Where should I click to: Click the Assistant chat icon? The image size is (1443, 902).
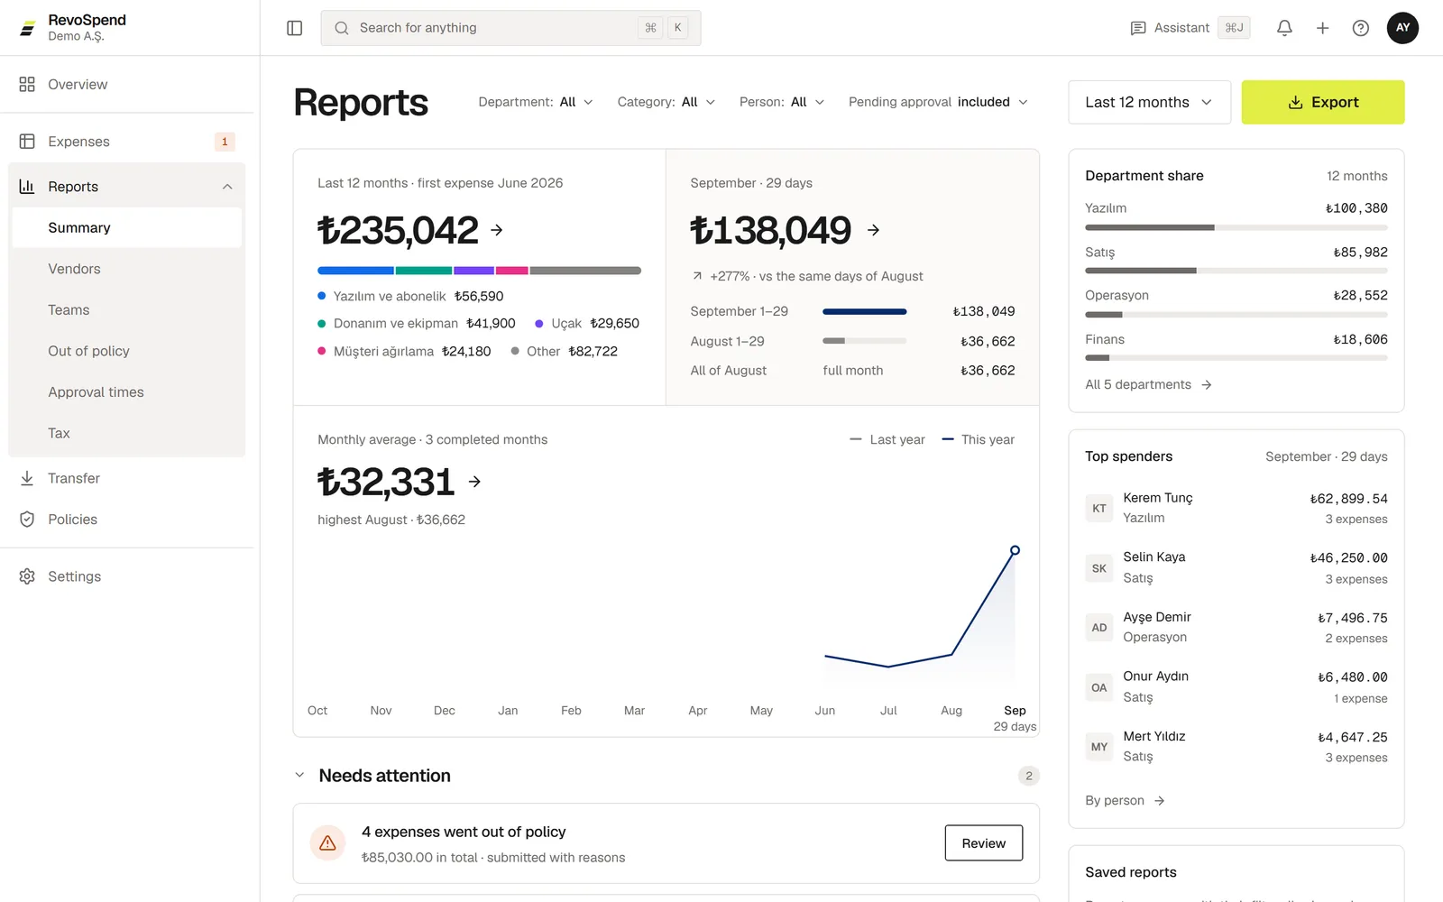[x=1138, y=28]
